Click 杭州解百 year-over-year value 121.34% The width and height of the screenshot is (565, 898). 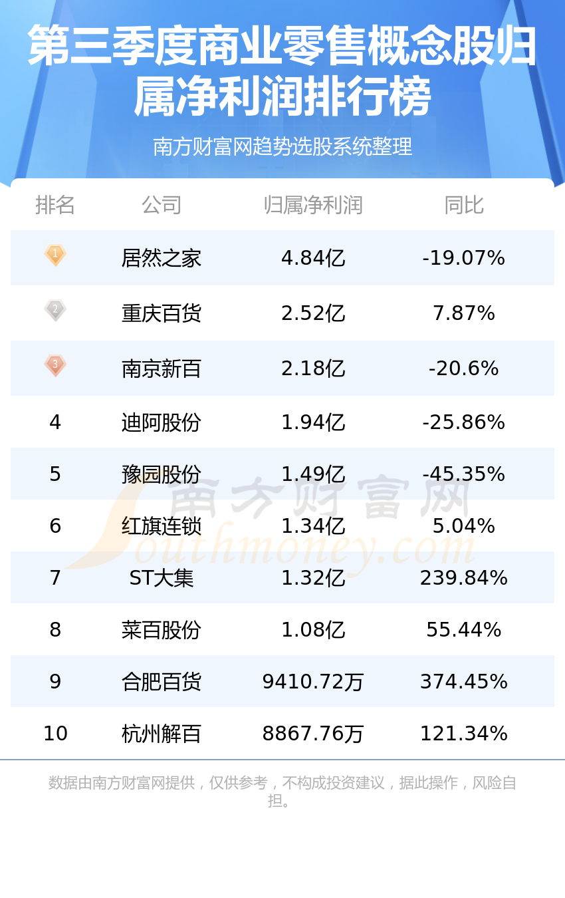pyautogui.click(x=464, y=734)
